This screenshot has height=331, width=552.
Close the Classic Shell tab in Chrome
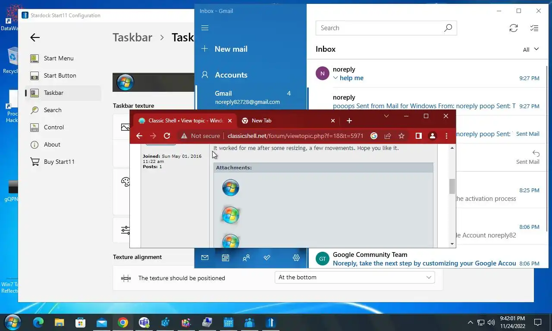point(230,121)
